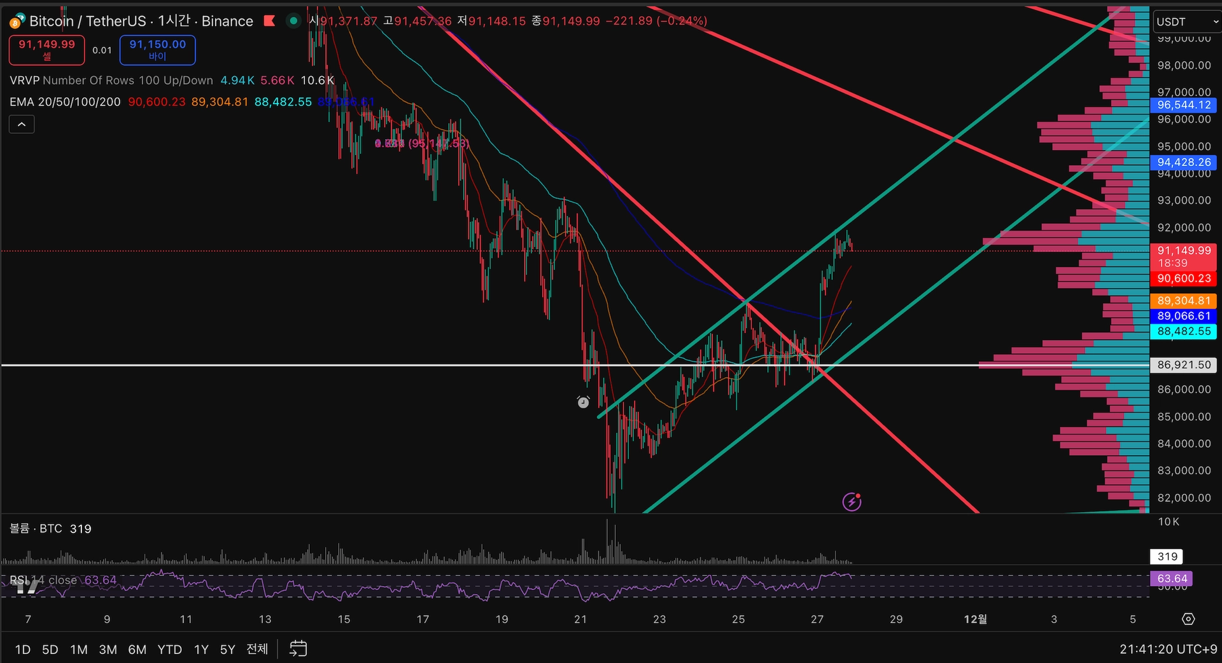Click the 63.64 RSI value label
Viewport: 1222px width, 663px height.
1171,578
